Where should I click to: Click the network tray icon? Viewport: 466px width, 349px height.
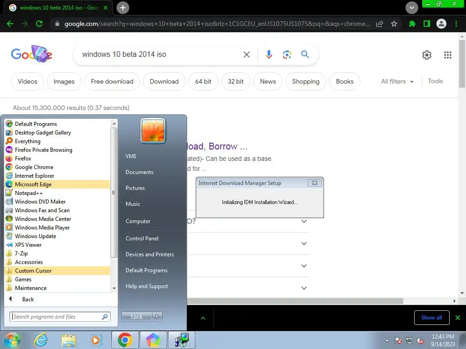point(409,341)
